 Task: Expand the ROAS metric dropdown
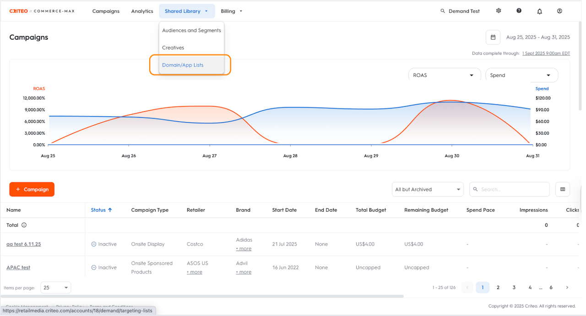[444, 75]
